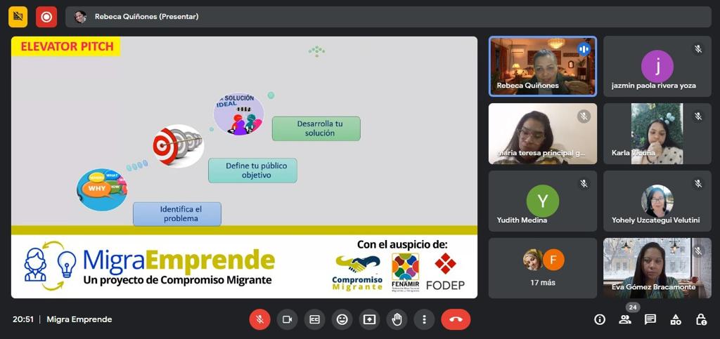This screenshot has width=720, height=339.
Task: Click 'Define tu público objetivo' box
Action: (x=252, y=171)
